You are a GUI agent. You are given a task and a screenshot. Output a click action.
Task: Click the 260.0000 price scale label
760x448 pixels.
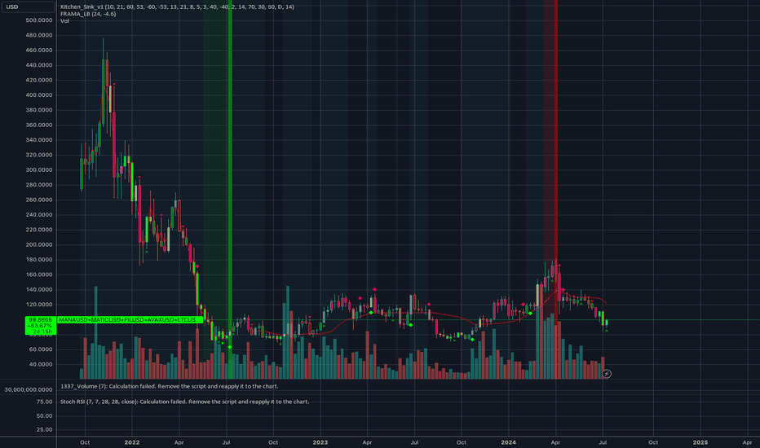39,200
